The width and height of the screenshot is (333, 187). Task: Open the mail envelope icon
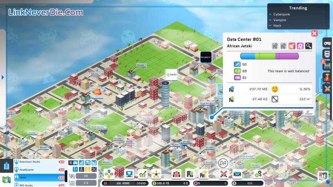pyautogui.click(x=237, y=174)
